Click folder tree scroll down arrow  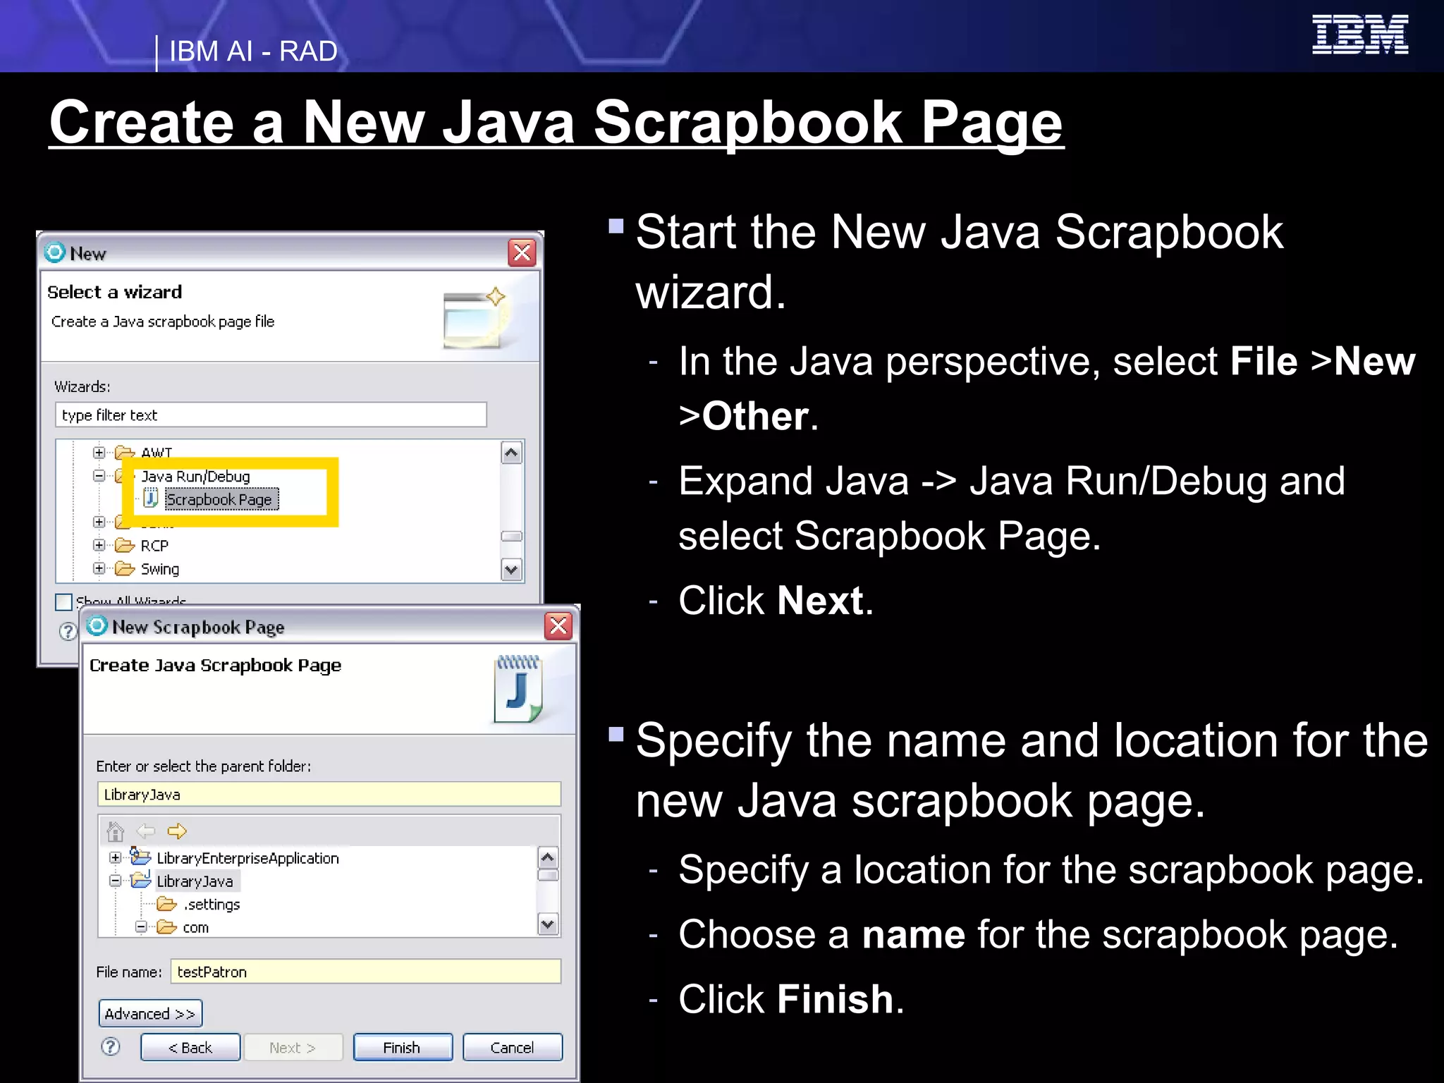pyautogui.click(x=548, y=924)
